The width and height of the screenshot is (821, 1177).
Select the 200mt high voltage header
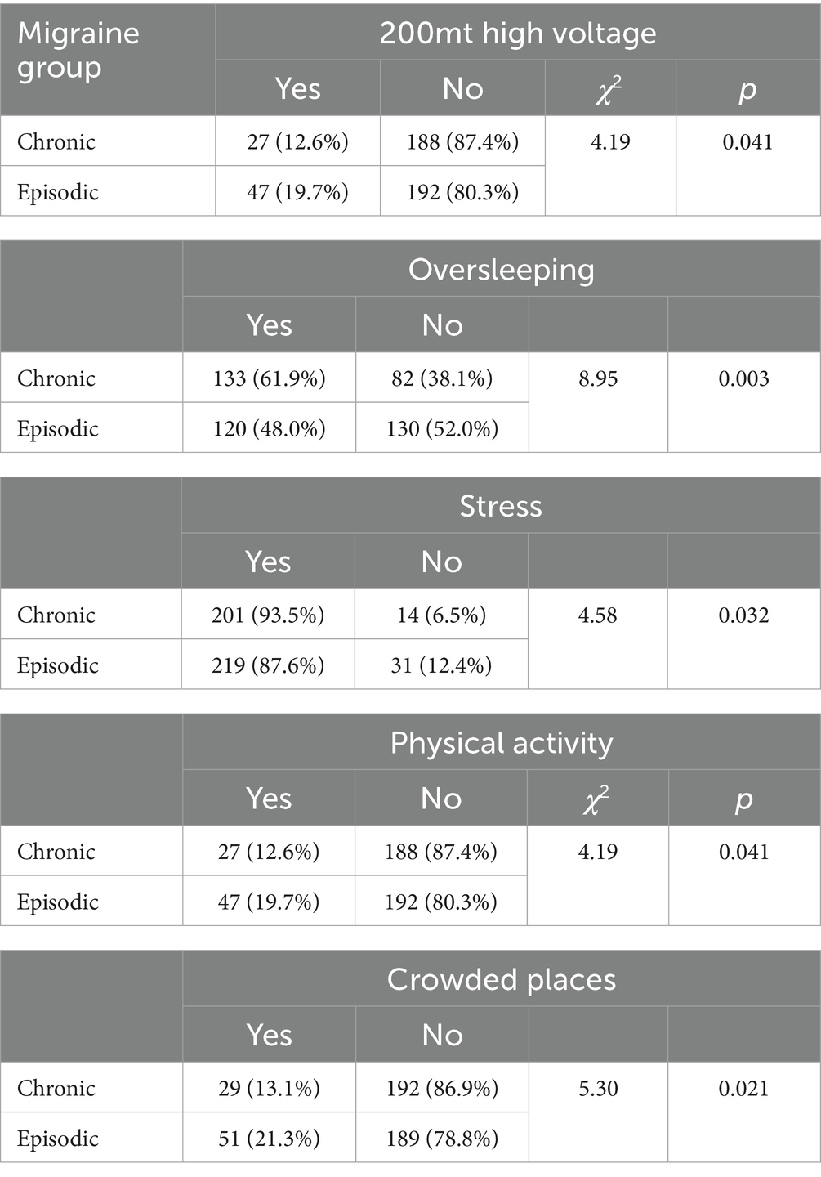point(517,34)
